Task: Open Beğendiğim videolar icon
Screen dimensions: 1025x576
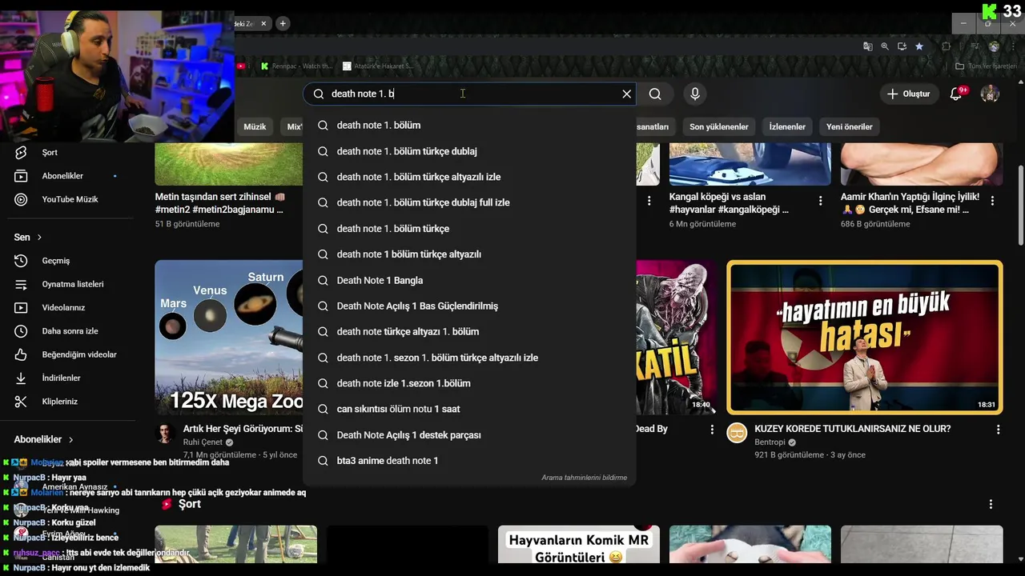Action: [22, 354]
